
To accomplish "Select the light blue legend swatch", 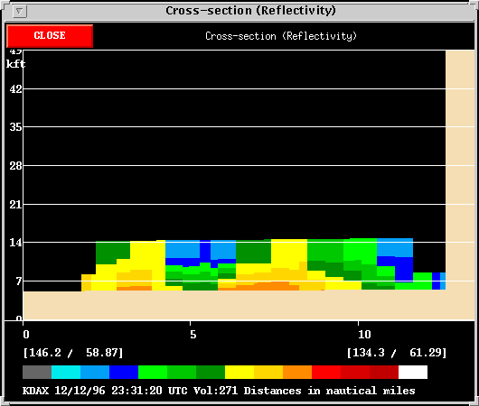I will [95, 372].
